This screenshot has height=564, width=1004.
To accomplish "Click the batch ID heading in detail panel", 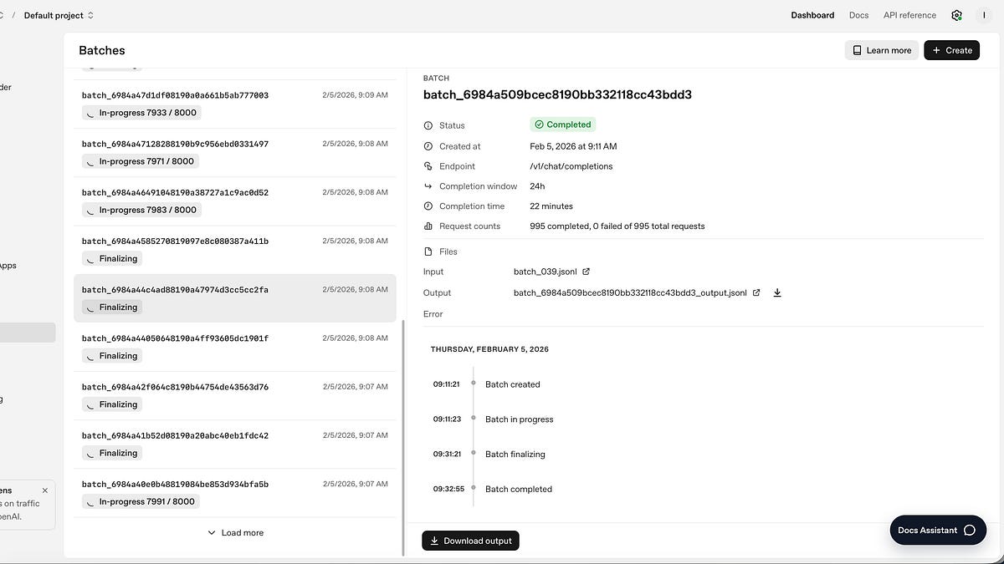I will (557, 94).
